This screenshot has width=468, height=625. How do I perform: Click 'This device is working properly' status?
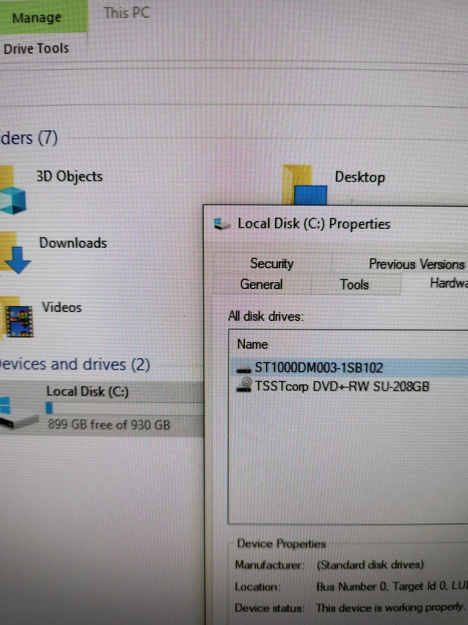(391, 607)
